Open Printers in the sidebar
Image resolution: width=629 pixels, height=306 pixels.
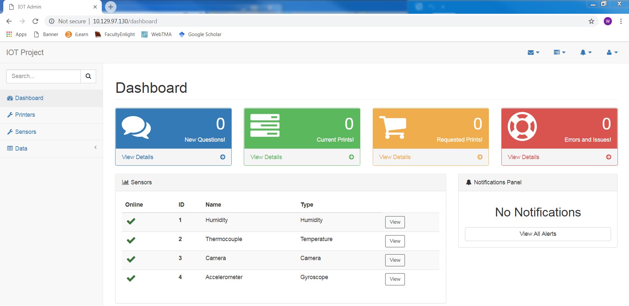point(25,115)
